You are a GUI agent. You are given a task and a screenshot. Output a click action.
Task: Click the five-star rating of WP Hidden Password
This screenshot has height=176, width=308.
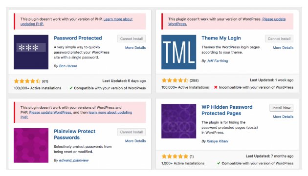point(175,156)
